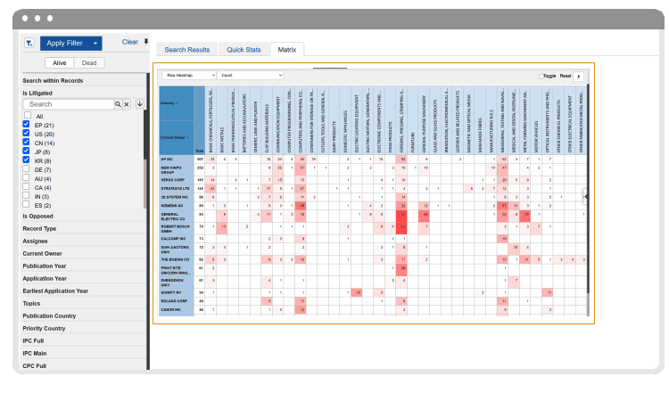The image size is (669, 401).
Task: Click the down arrow sort icon
Action: pos(139,104)
